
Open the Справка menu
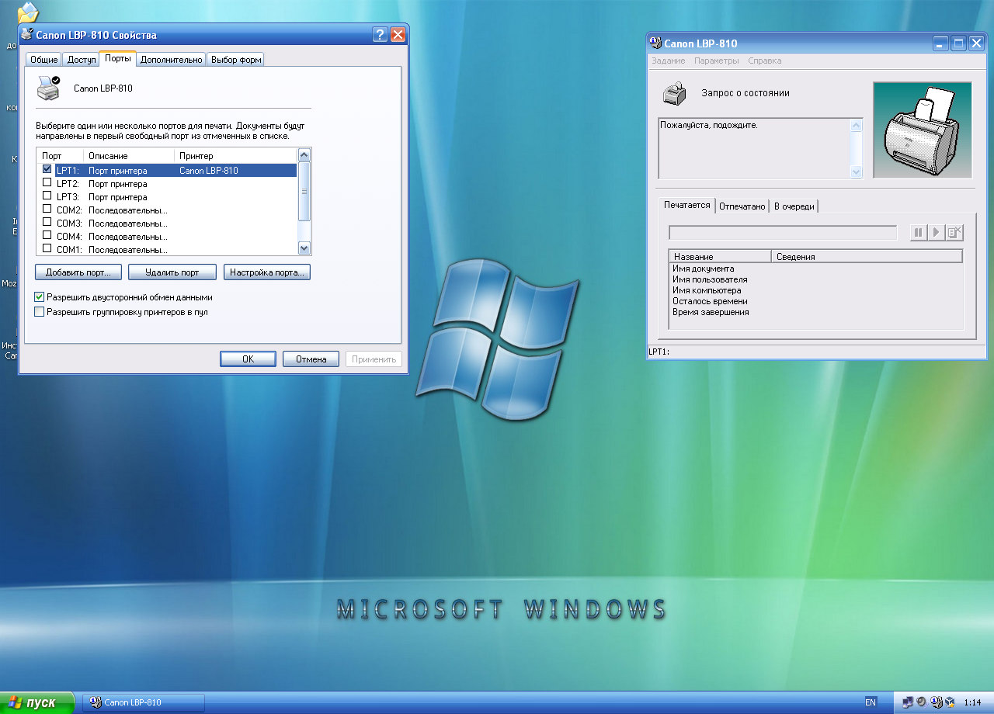tap(765, 61)
